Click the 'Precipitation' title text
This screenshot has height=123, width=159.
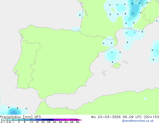tap(11, 117)
